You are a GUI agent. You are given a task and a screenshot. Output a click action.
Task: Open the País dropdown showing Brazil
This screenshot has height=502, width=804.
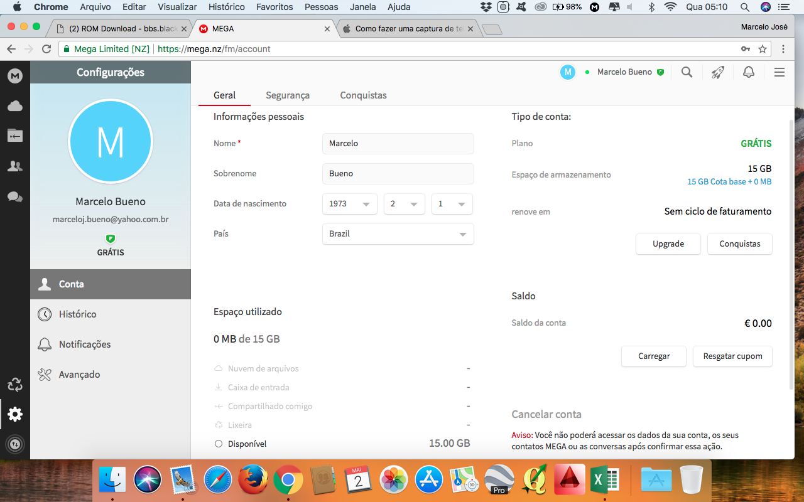[398, 233]
